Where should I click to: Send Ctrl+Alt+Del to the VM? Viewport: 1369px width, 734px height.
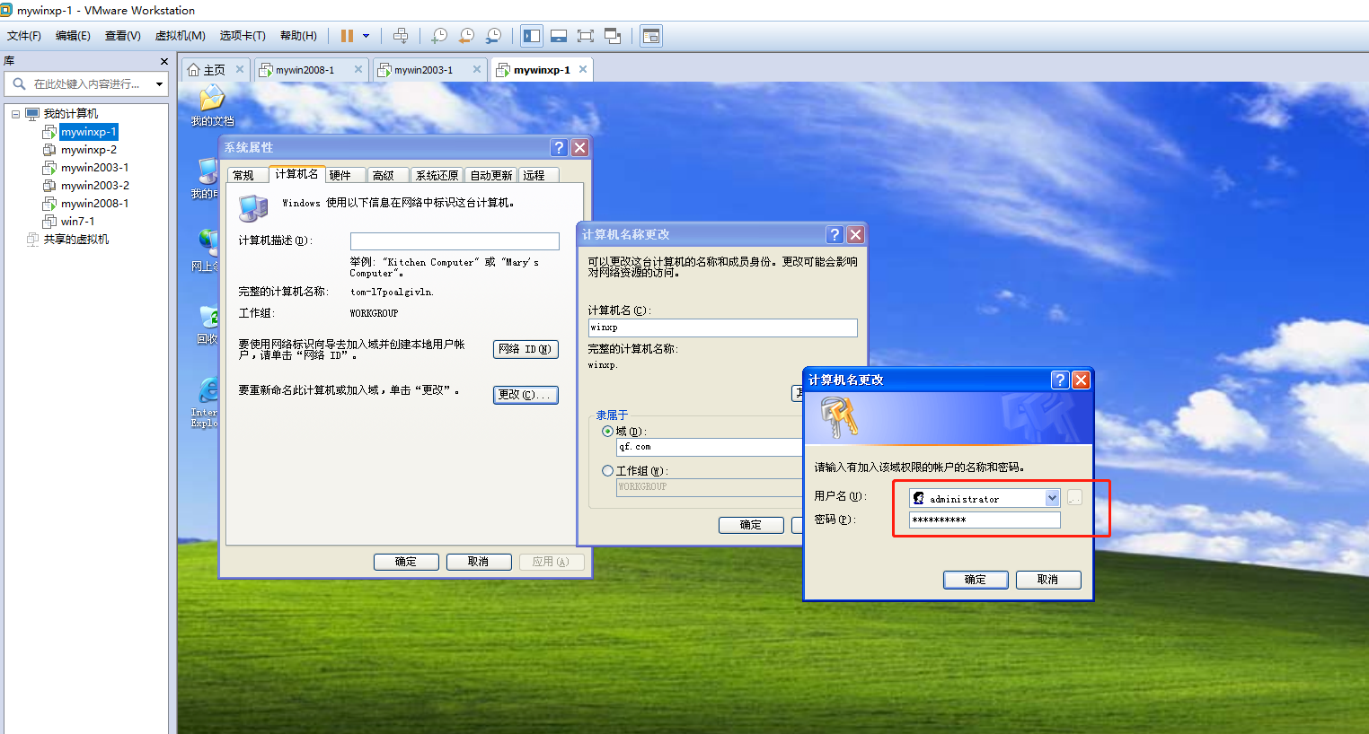401,36
